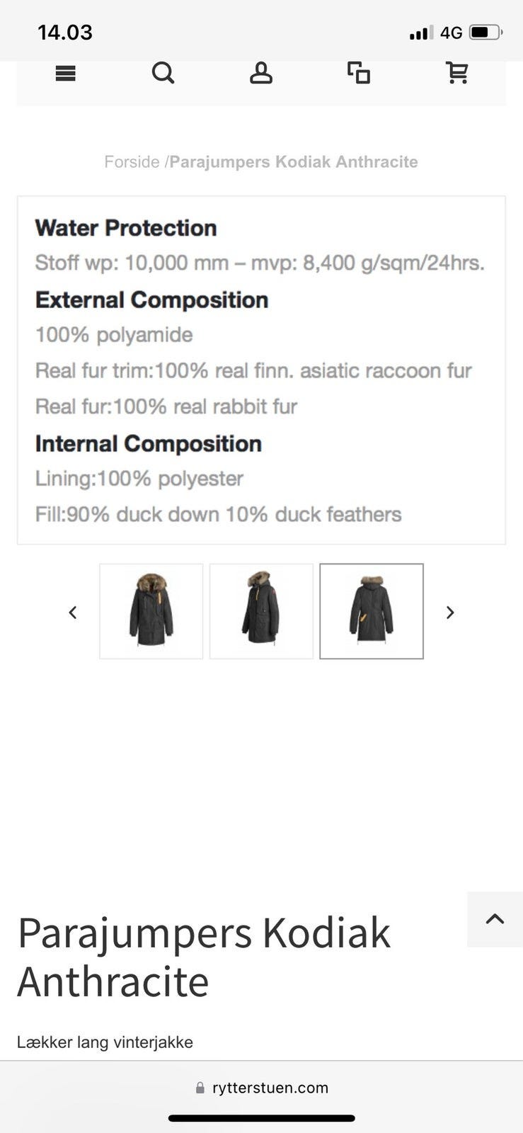Select the back-view jacket thumbnail
523x1133 pixels.
[372, 611]
